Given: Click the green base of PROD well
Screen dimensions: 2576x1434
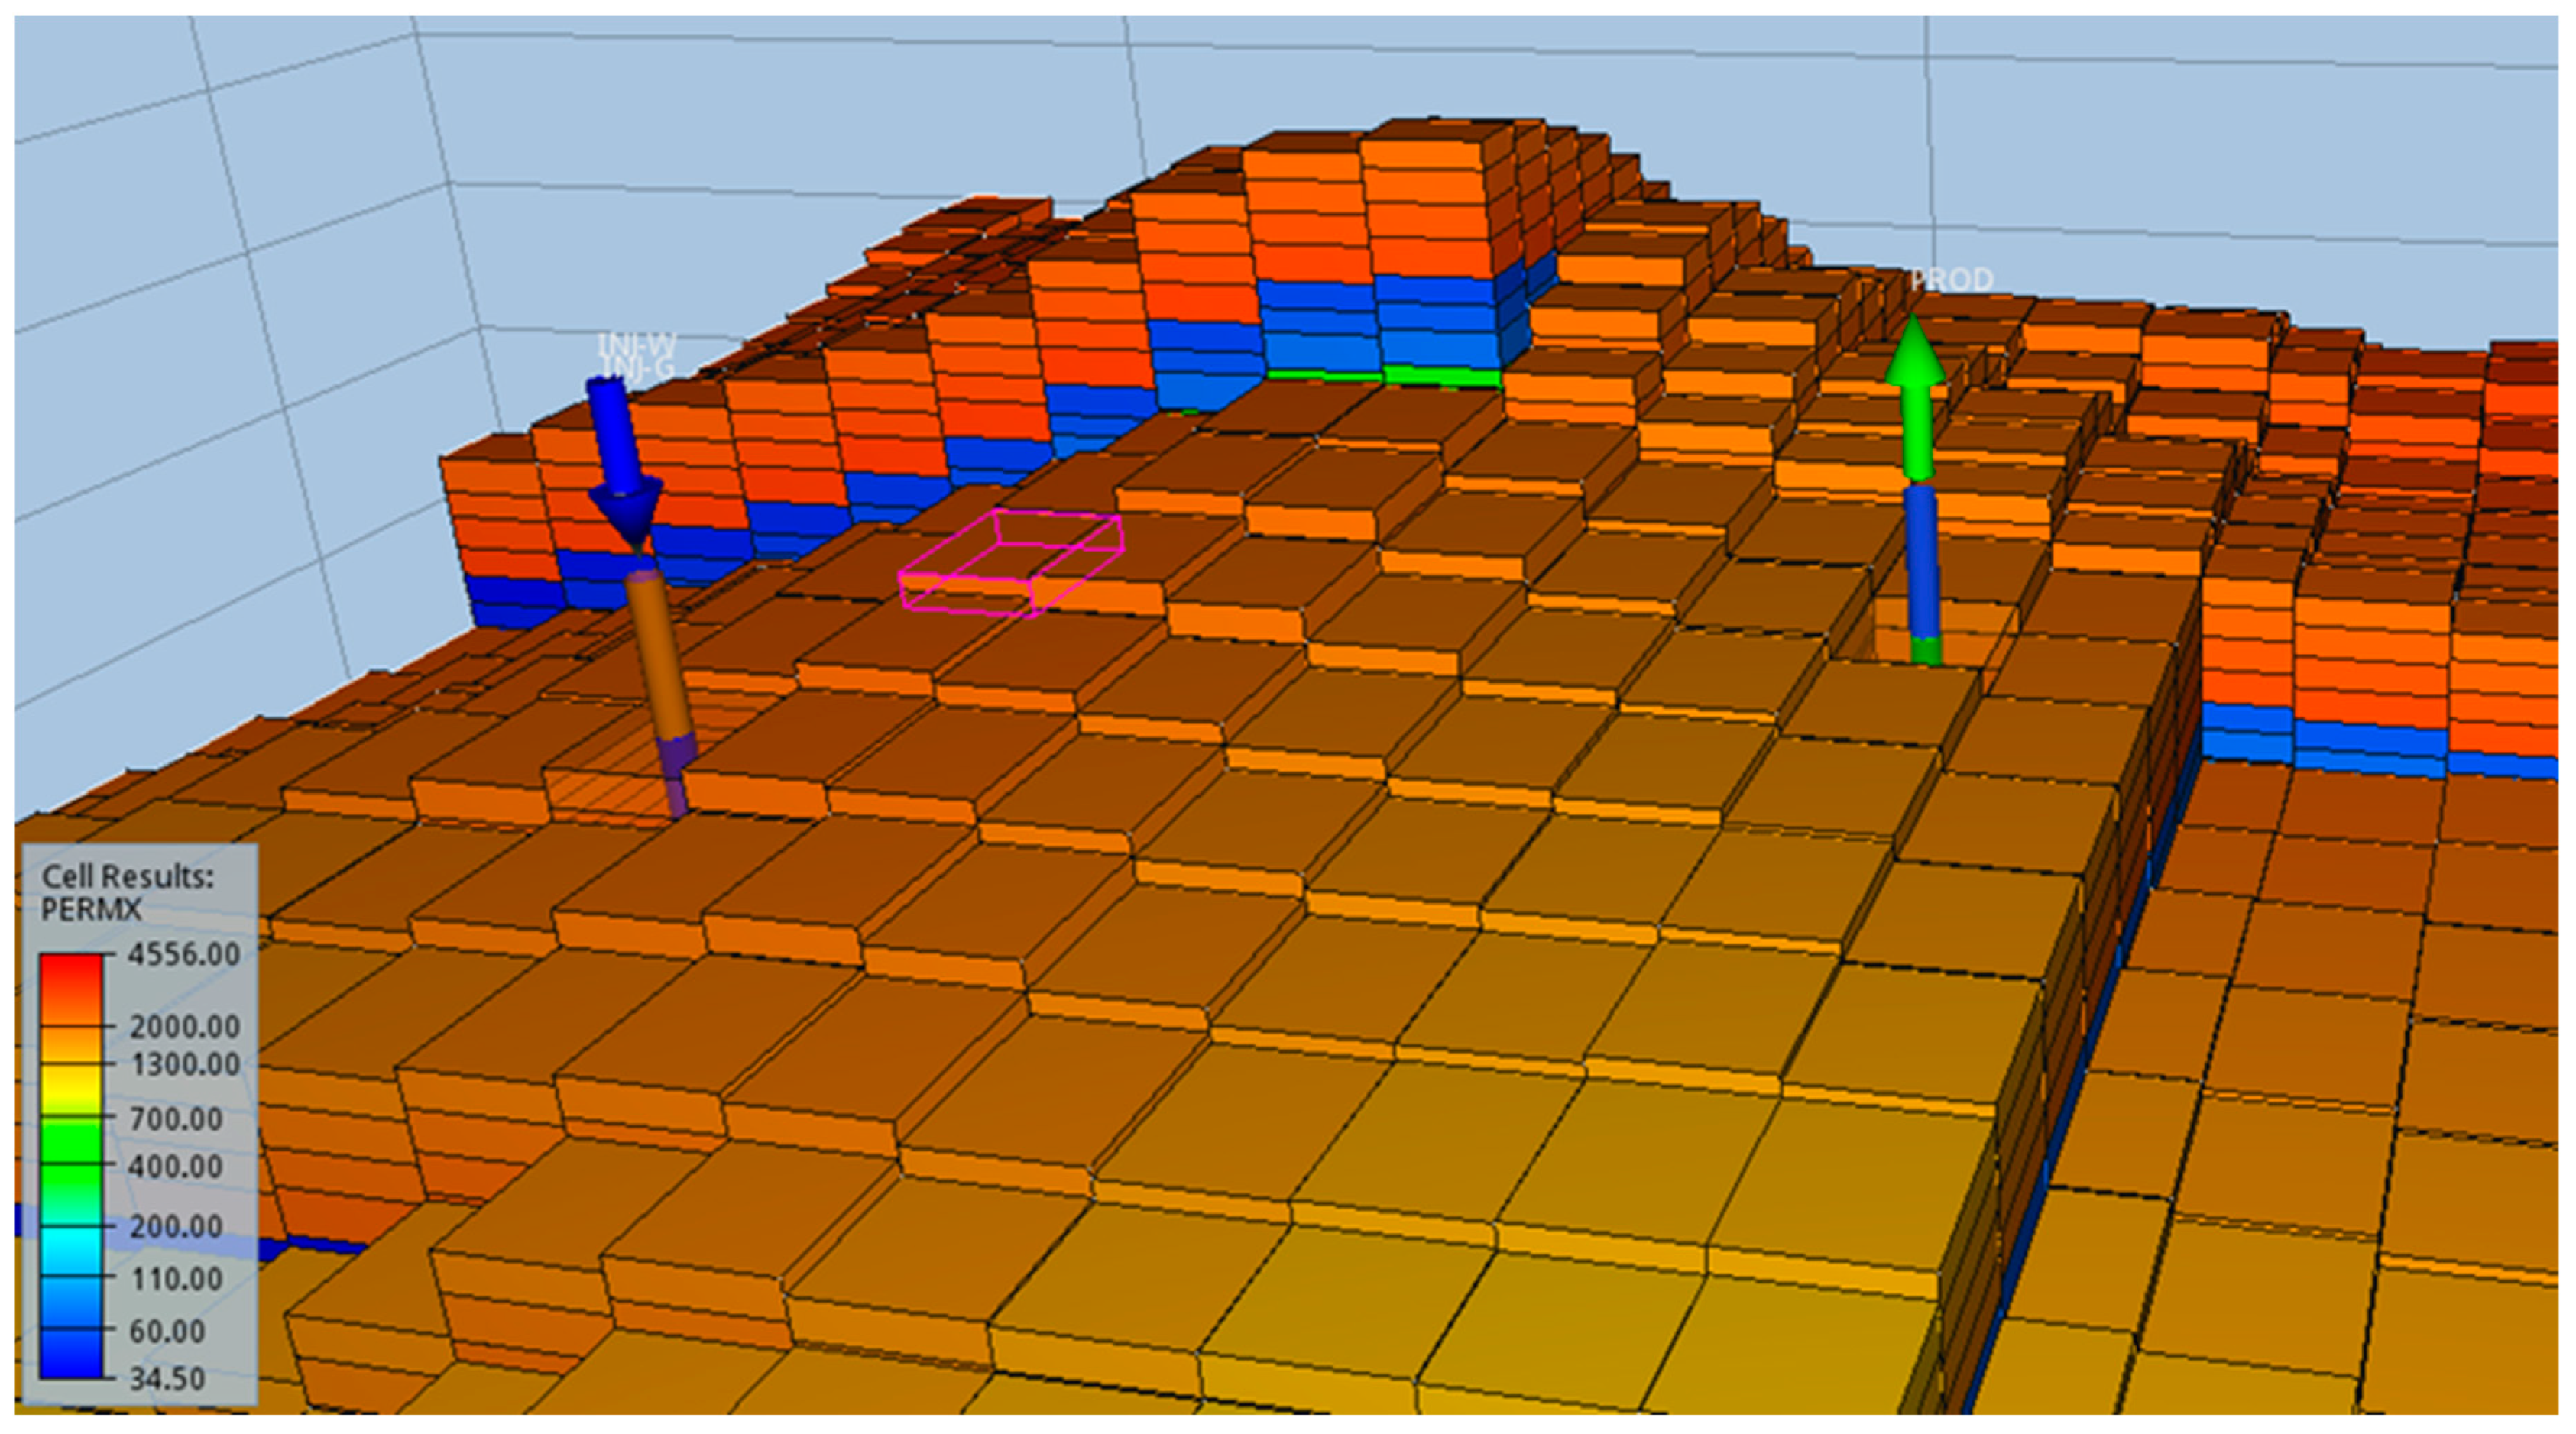Looking at the screenshot, I should coord(1925,650).
